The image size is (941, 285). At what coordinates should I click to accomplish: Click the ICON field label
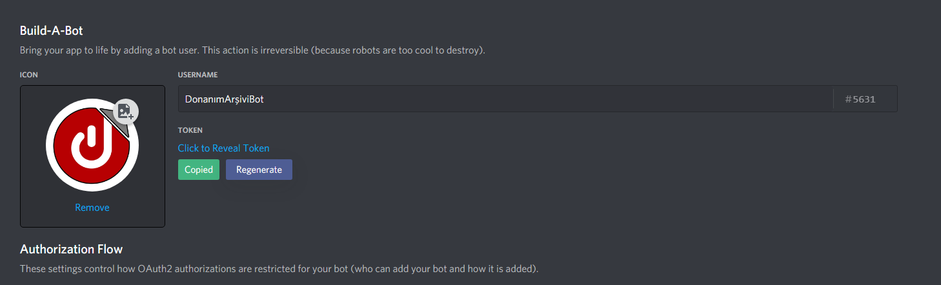click(x=29, y=75)
